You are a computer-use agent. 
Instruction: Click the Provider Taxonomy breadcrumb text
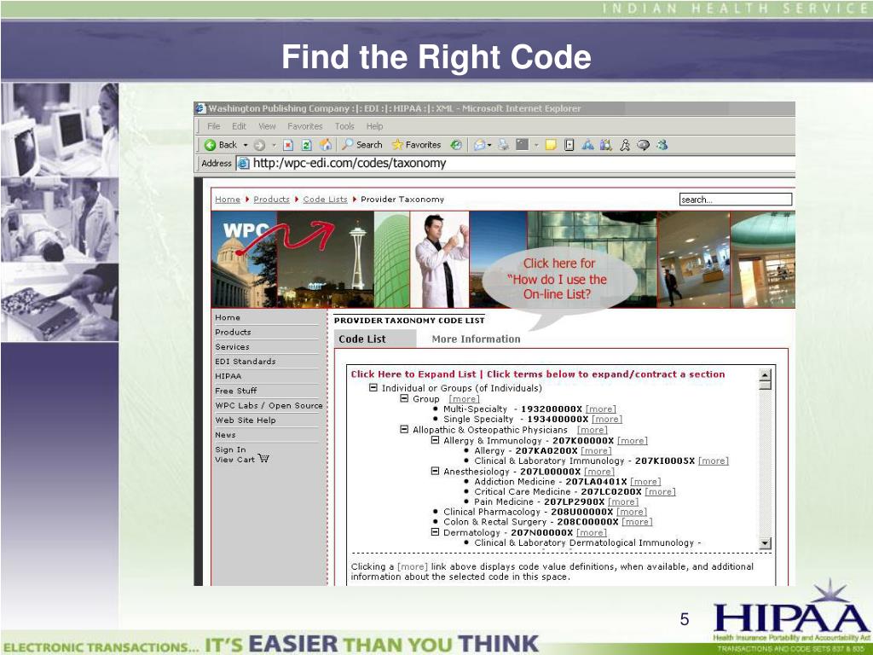tap(402, 200)
